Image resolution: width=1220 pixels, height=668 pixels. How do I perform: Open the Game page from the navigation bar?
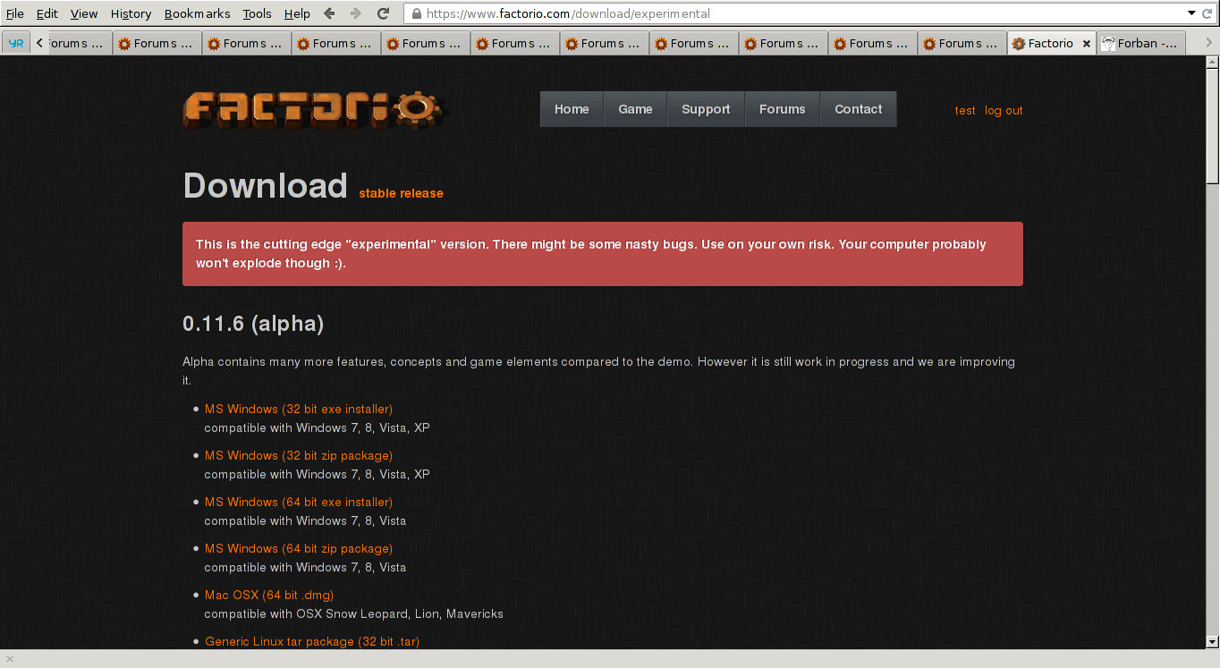(x=635, y=109)
